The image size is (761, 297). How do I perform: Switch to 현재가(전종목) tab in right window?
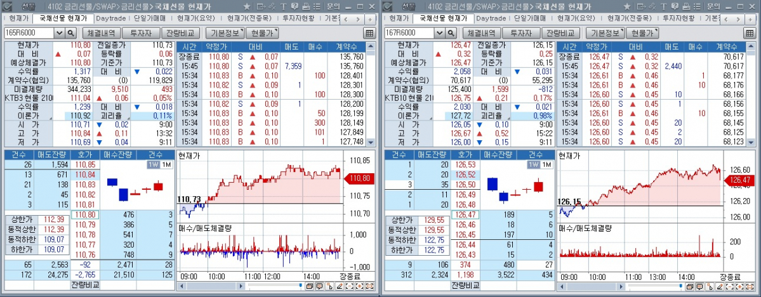[630, 18]
